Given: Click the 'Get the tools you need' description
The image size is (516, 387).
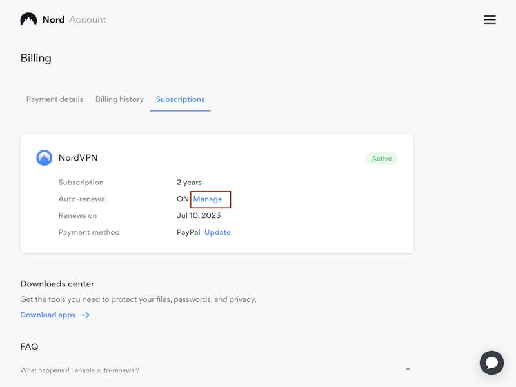Looking at the screenshot, I should coord(138,299).
